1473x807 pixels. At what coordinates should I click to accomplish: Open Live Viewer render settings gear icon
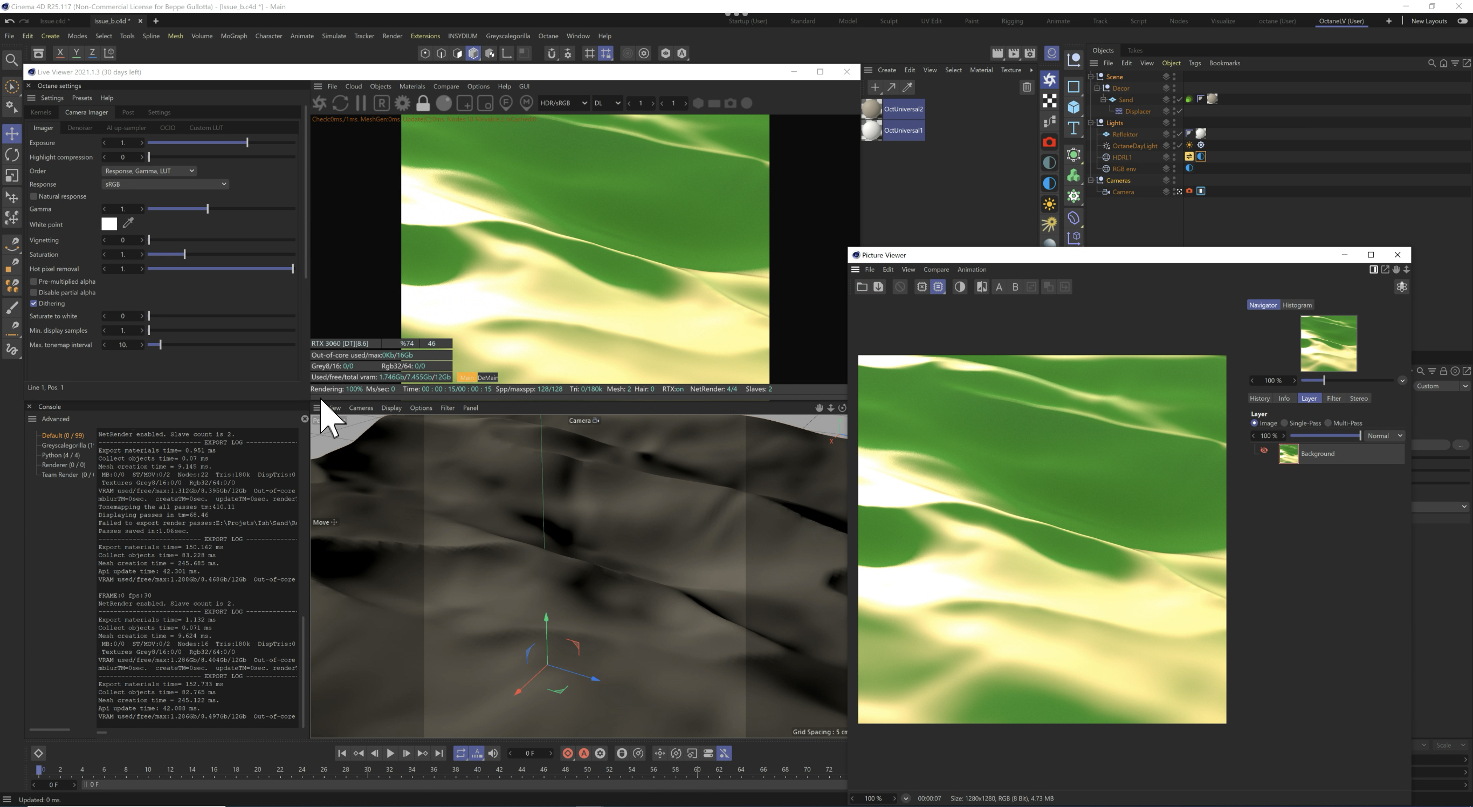403,104
